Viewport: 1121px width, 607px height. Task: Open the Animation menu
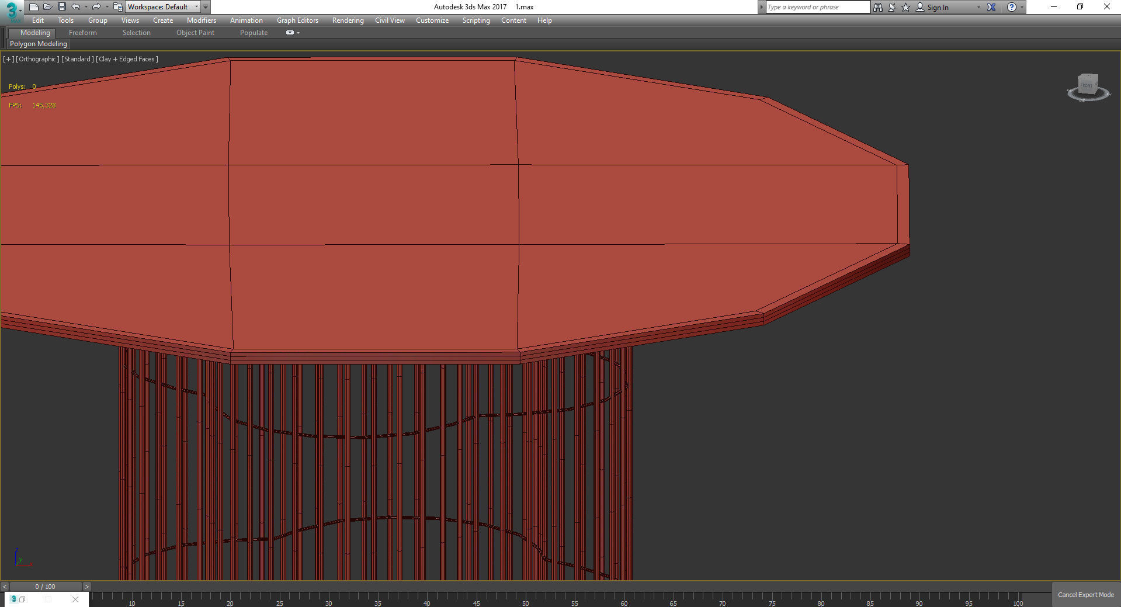pyautogui.click(x=247, y=20)
